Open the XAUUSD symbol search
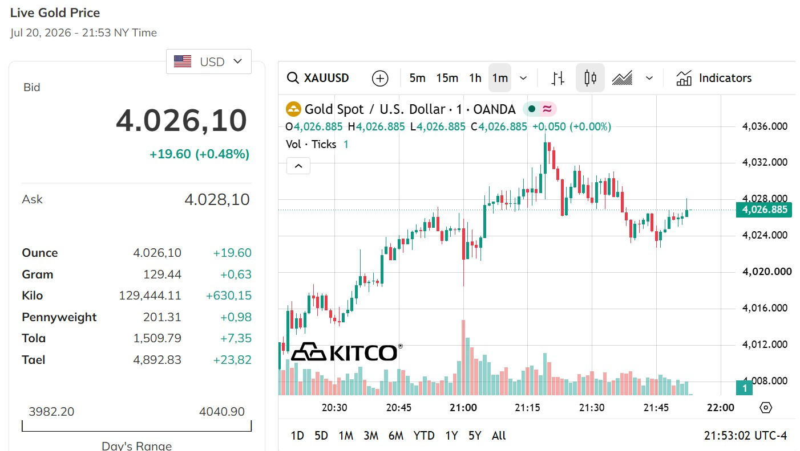 (318, 78)
